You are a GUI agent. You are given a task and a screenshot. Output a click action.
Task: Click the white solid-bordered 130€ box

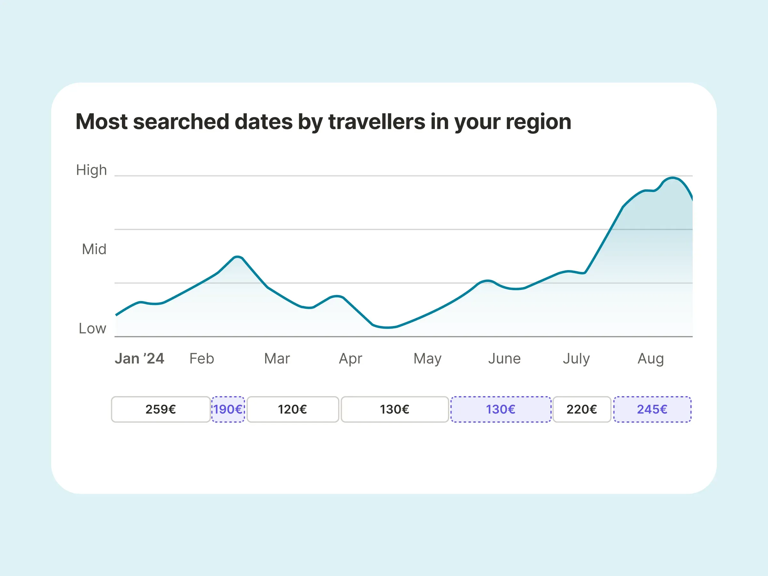tap(395, 409)
